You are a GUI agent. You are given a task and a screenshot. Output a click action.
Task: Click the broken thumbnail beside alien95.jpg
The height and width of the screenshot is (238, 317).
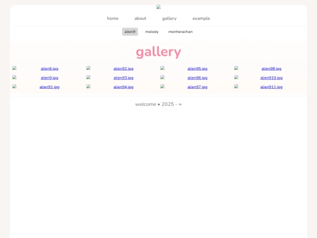pos(163,68)
